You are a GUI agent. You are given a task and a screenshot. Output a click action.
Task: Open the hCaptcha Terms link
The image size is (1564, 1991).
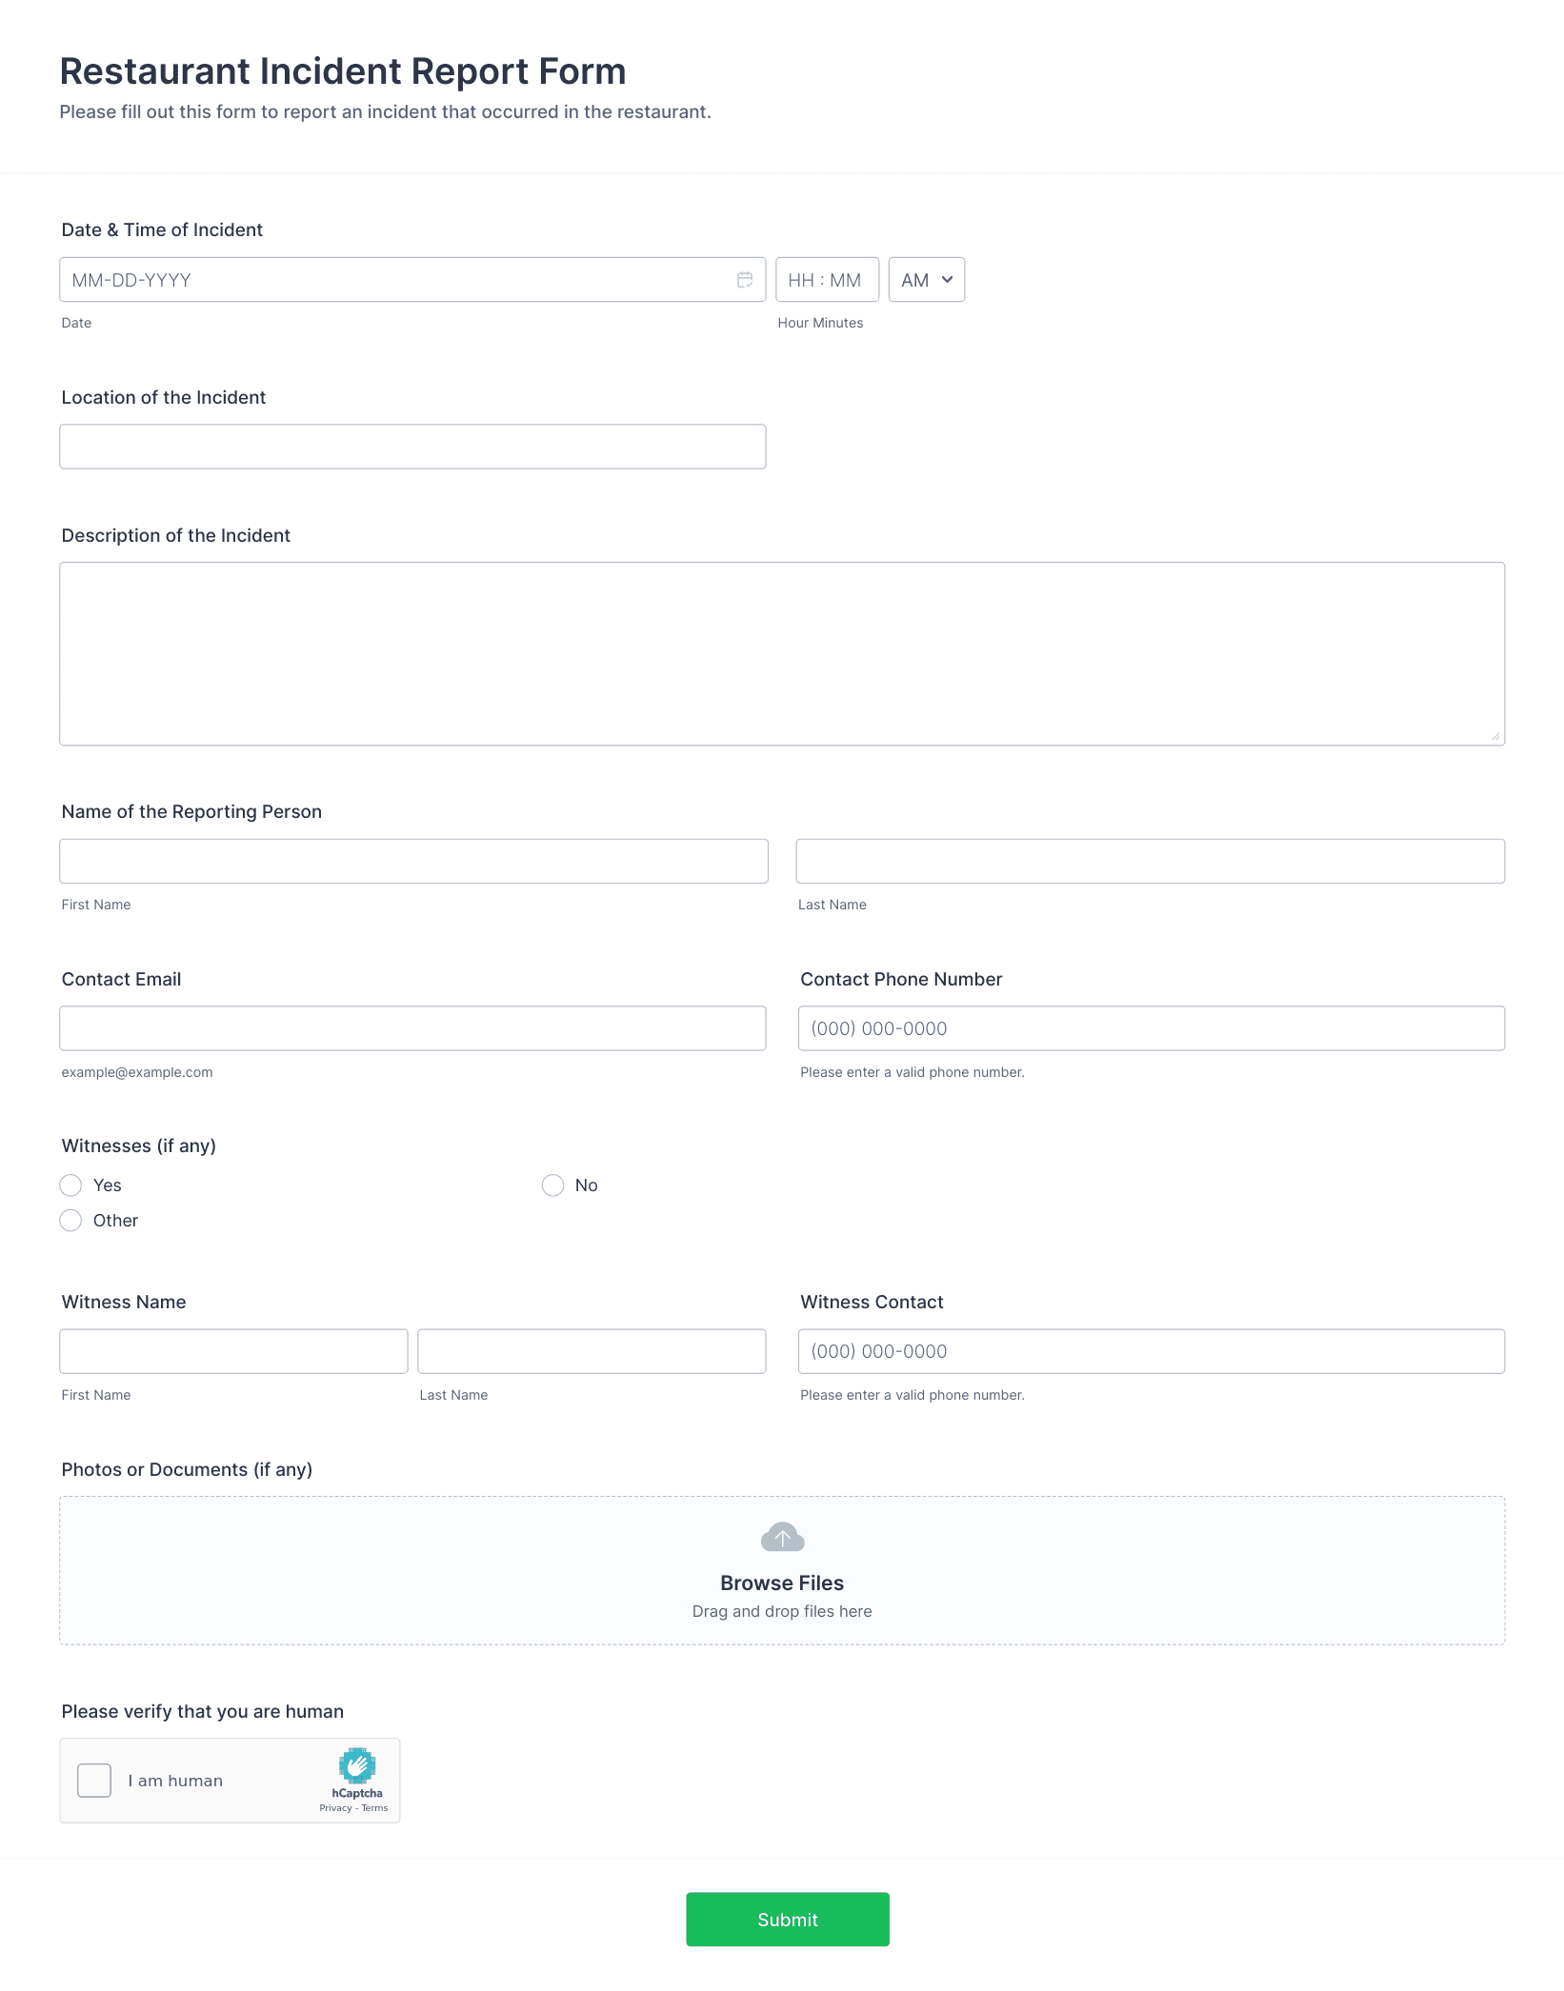[375, 1807]
